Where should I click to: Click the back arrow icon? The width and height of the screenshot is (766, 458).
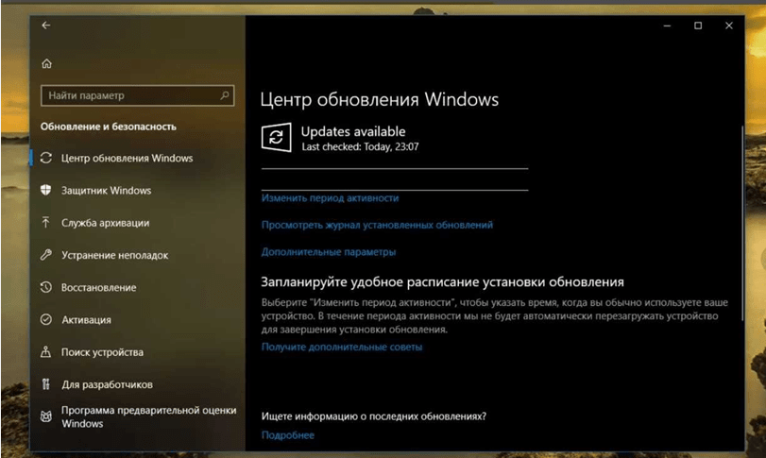45,25
